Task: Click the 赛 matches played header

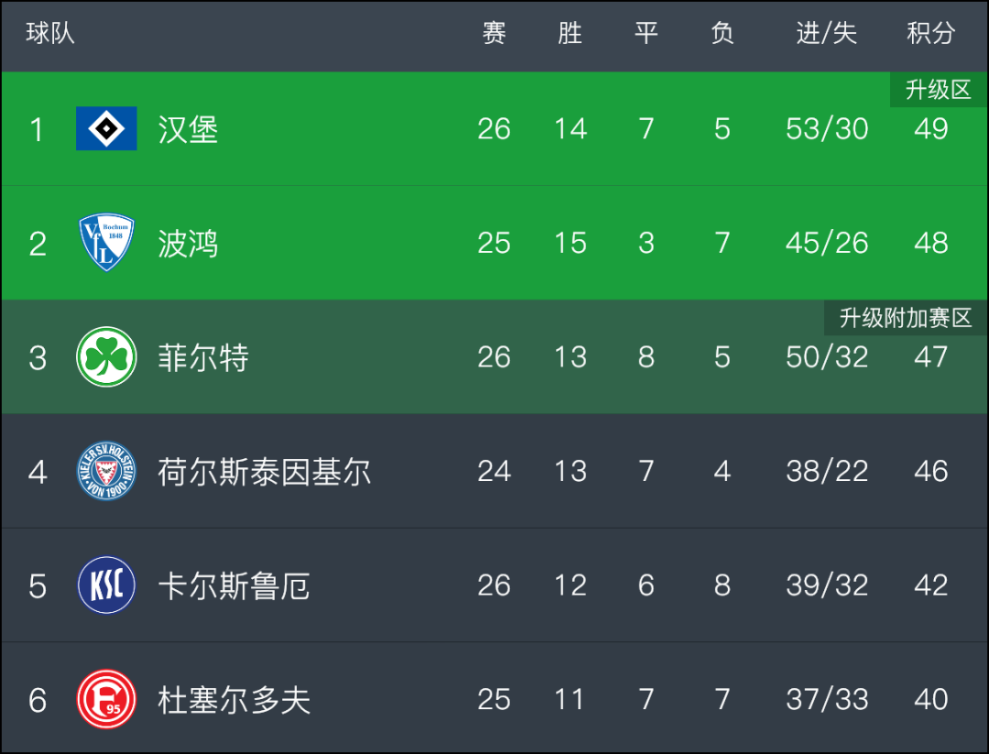Action: click(x=494, y=34)
